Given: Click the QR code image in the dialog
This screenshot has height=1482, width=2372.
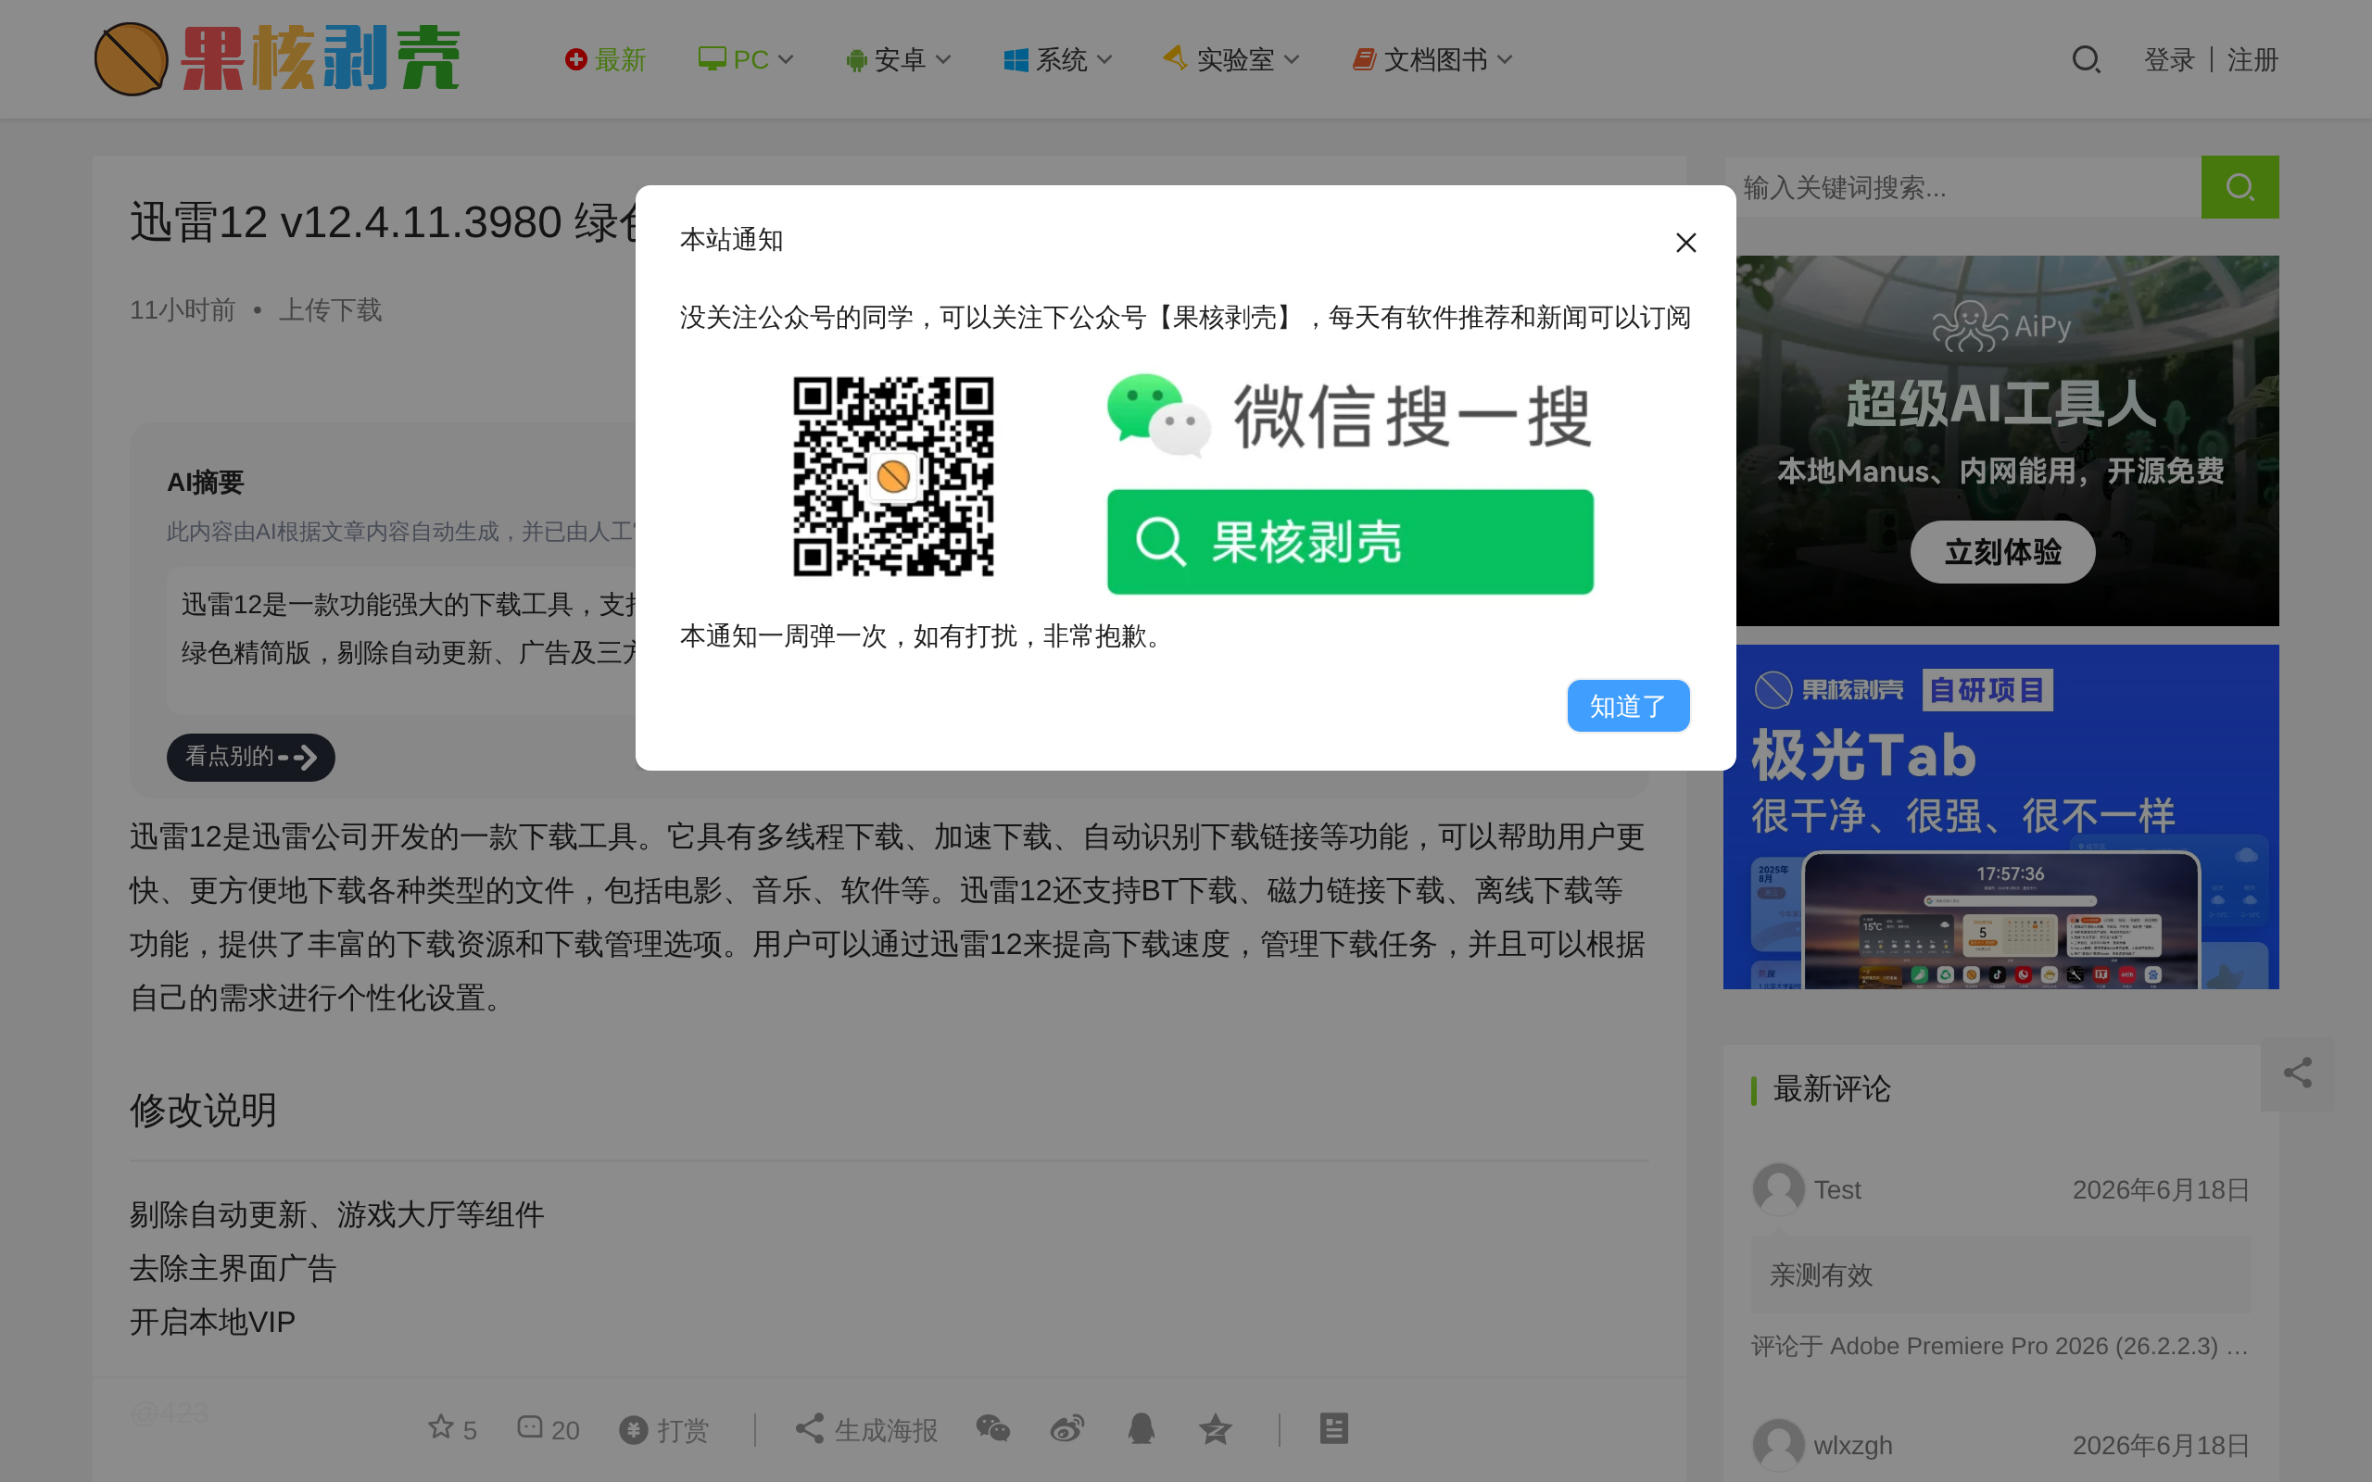Looking at the screenshot, I should tap(893, 476).
